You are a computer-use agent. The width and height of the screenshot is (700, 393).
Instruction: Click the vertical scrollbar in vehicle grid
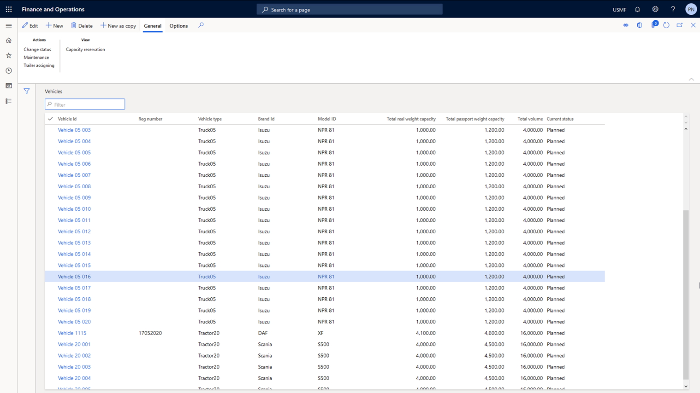tap(686, 295)
